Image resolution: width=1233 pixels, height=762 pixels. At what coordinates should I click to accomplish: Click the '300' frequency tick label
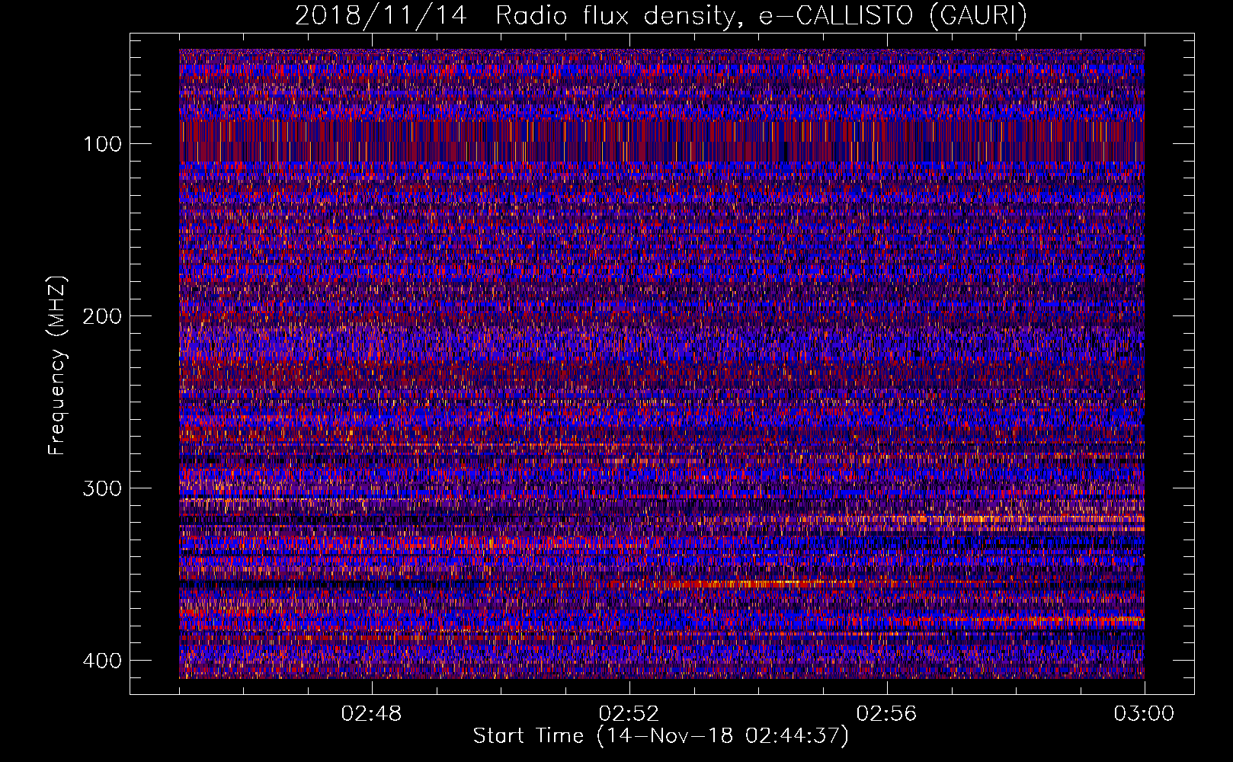pos(102,488)
